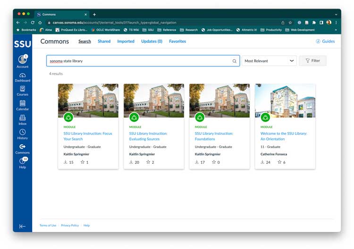The height and width of the screenshot is (249, 354).
Task: Switch to the Shared tab
Action: [104, 41]
